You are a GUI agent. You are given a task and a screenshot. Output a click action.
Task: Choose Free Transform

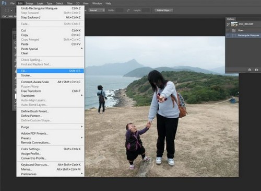click(50, 91)
